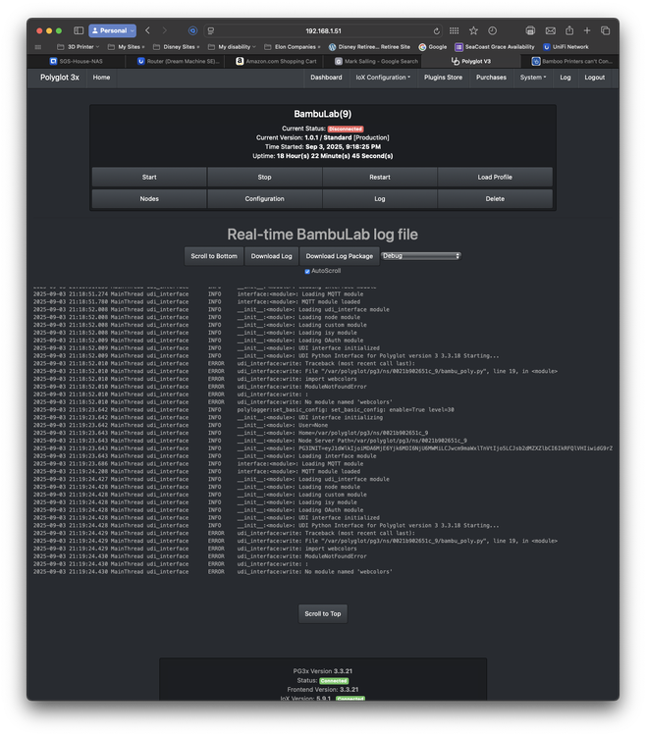Show tab overview icon

coord(605,30)
